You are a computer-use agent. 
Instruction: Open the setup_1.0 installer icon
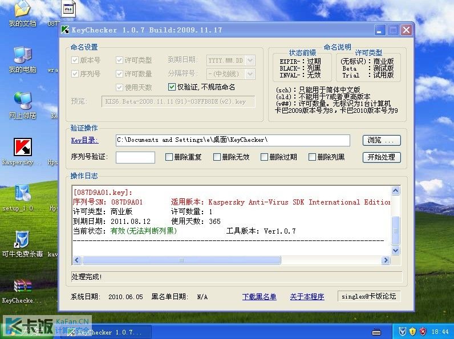(22, 193)
